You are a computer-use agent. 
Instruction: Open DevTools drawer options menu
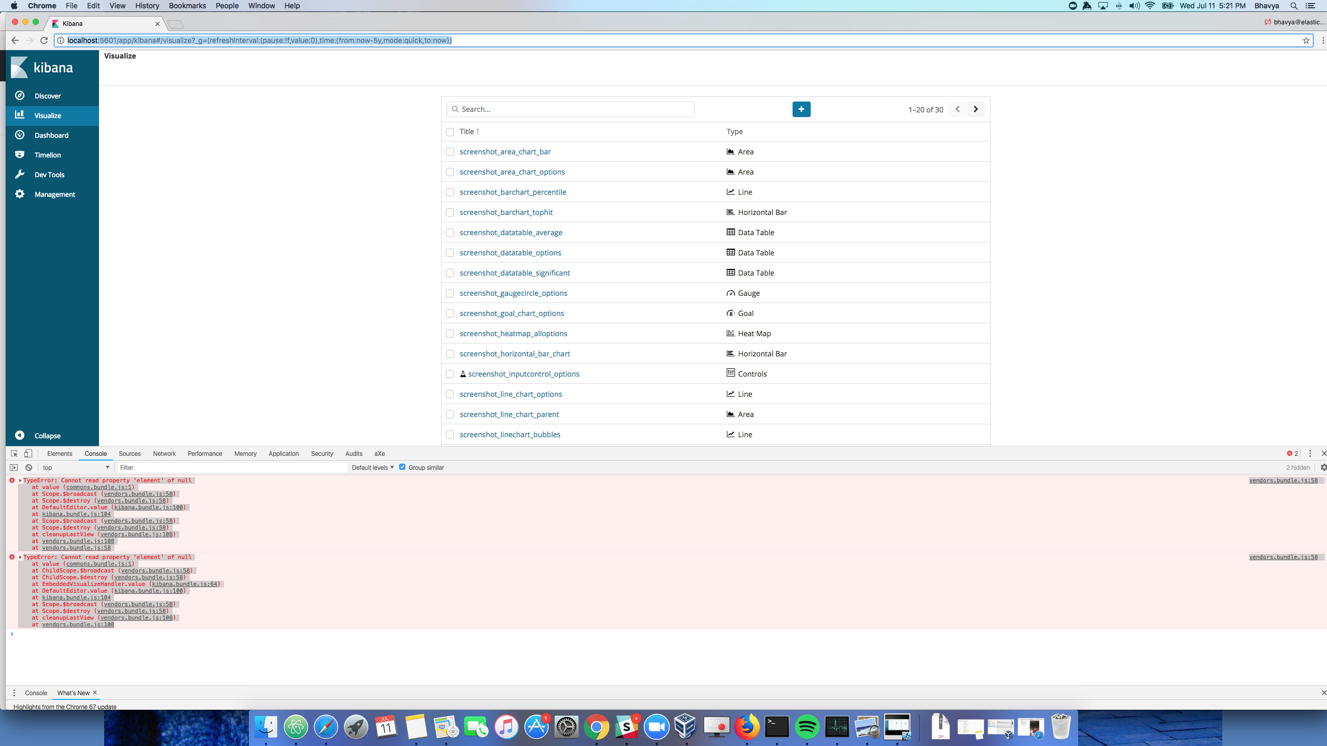click(x=14, y=693)
